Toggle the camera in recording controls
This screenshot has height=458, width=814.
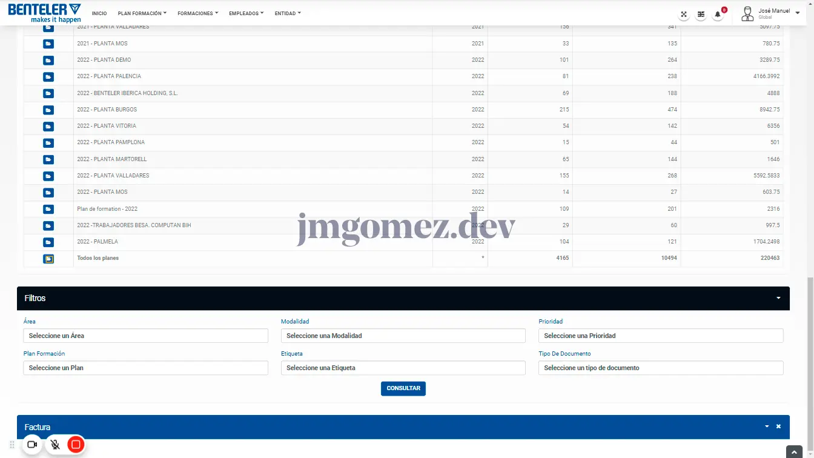pos(32,445)
